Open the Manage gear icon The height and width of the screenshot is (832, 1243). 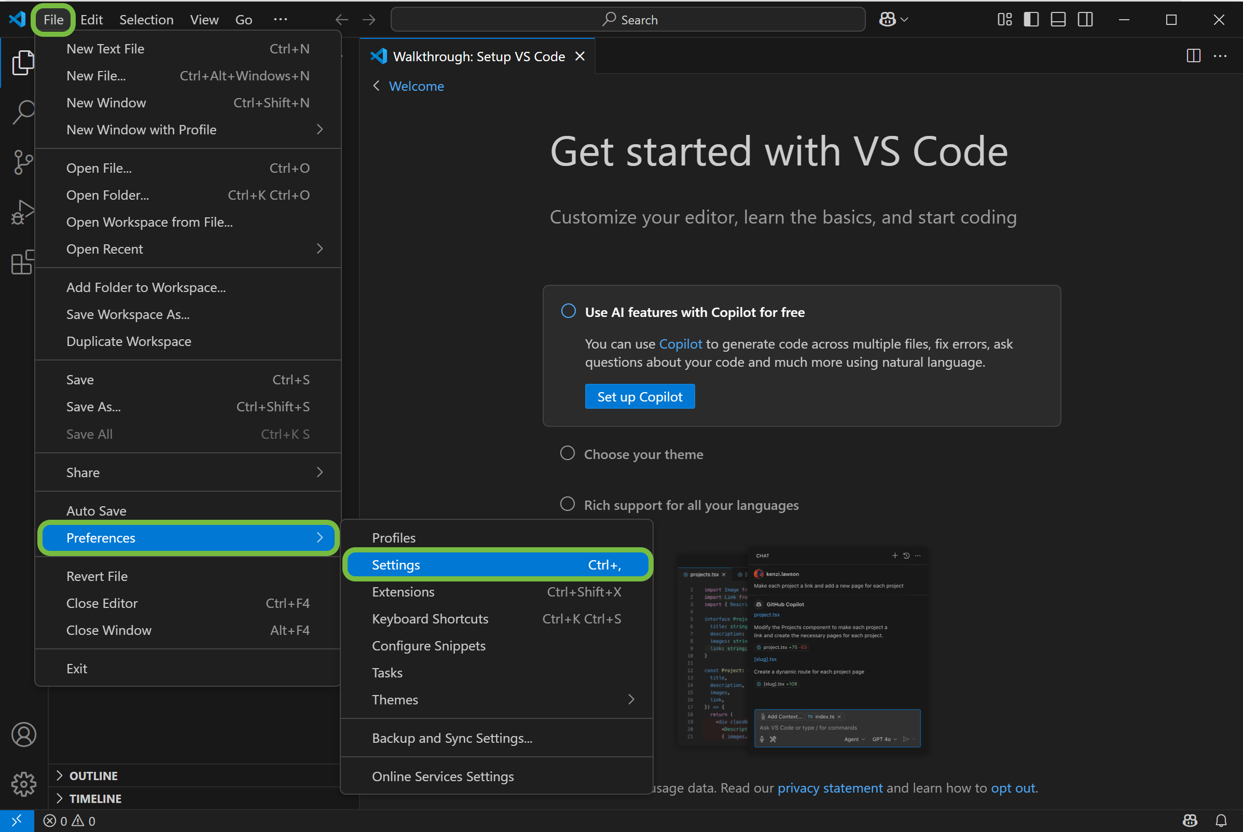pos(24,784)
